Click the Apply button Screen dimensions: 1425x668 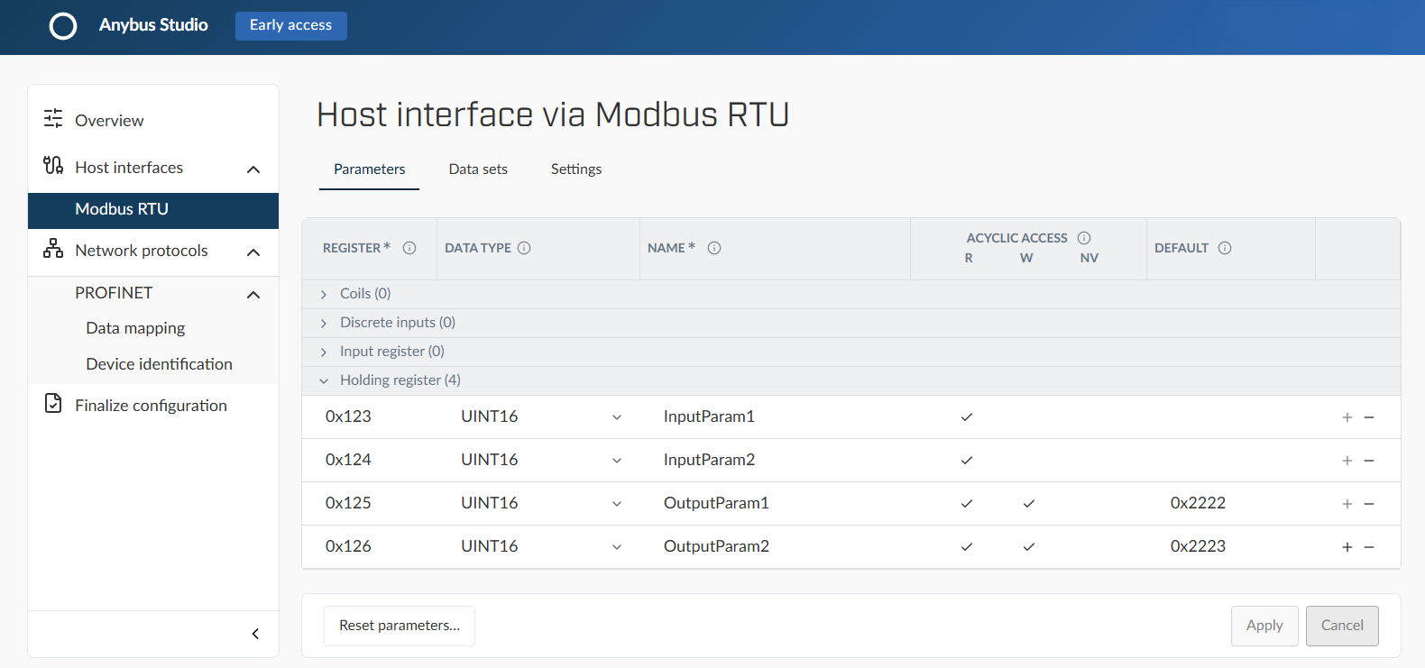coord(1264,626)
